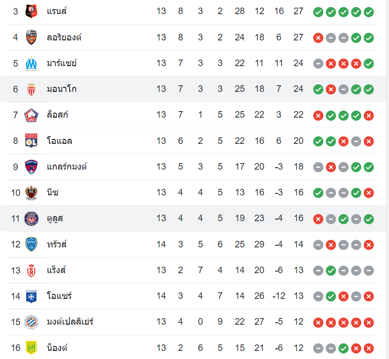Select the มงต์เปลลิเย่ร์ team name

pyautogui.click(x=70, y=322)
